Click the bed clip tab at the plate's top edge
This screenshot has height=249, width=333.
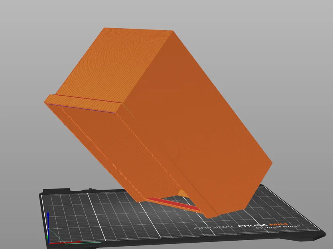pos(89,189)
